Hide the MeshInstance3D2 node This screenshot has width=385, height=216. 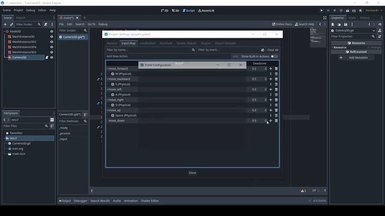point(52,42)
